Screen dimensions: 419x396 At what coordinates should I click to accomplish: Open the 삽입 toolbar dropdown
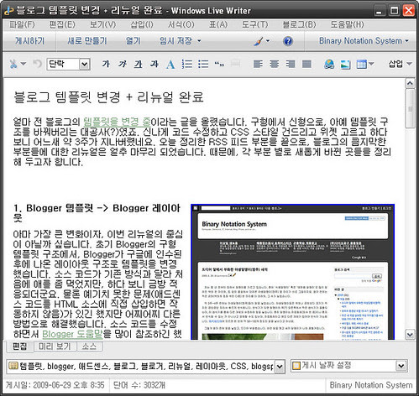pos(400,64)
